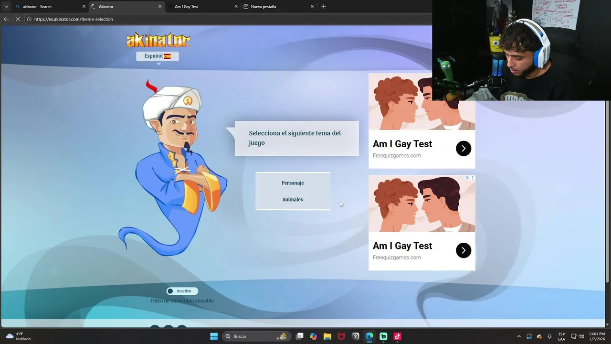
Task: Select the Animales theme
Action: click(293, 200)
